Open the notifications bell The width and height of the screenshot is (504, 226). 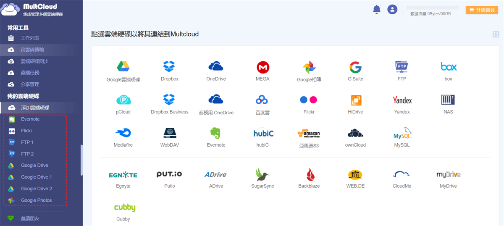pos(377,9)
